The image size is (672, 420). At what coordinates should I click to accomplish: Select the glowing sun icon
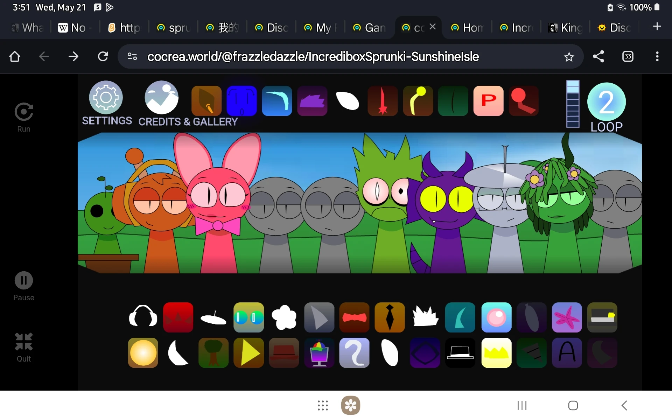tap(143, 352)
